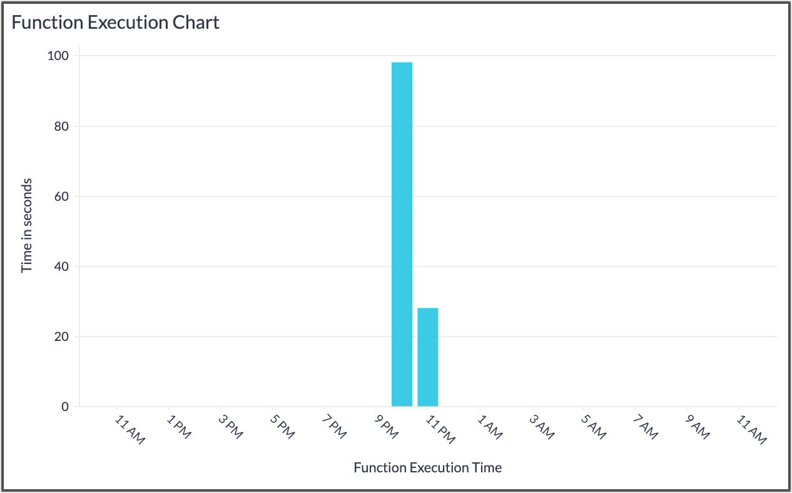
Task: Click the Time in seconds axis title
Action: tap(26, 225)
